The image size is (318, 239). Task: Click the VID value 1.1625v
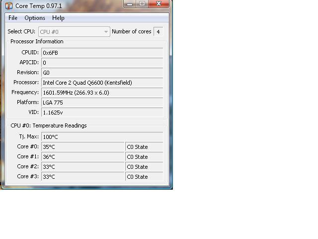102,113
